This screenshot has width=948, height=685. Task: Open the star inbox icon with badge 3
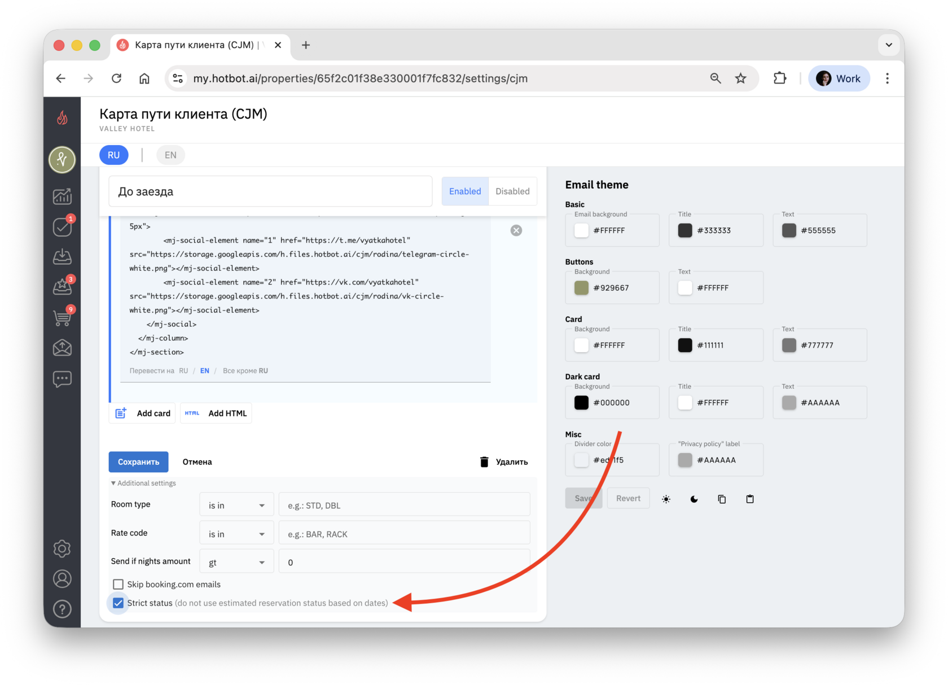point(62,287)
